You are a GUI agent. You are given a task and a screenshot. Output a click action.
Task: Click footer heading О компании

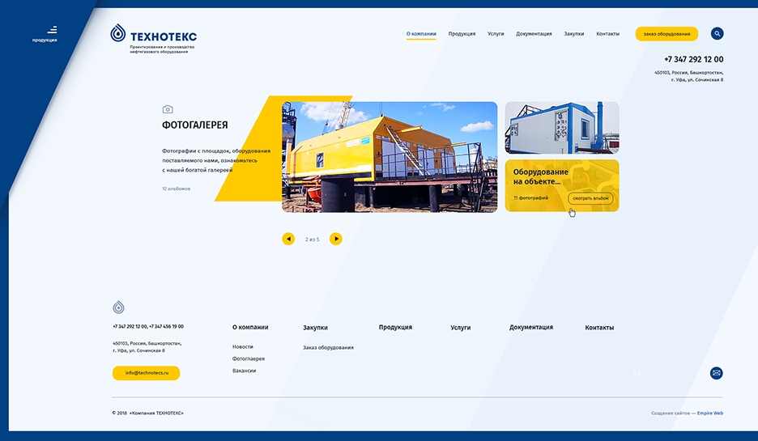pos(250,327)
